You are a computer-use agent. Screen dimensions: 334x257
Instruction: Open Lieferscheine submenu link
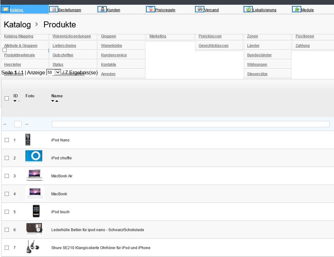click(64, 46)
